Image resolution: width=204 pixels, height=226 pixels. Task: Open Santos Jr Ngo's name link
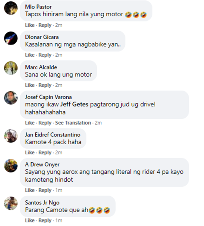pyautogui.click(x=42, y=203)
